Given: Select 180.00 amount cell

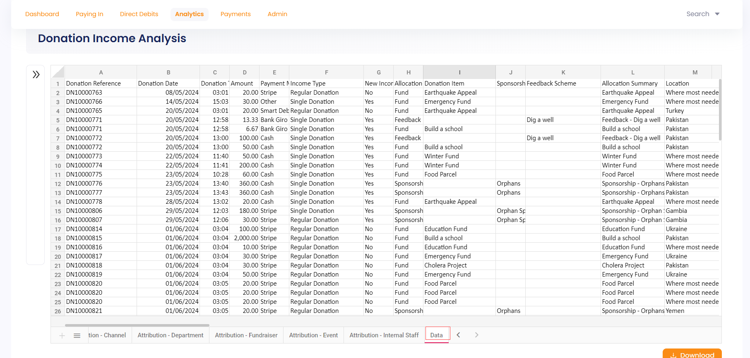Looking at the screenshot, I should [x=245, y=211].
